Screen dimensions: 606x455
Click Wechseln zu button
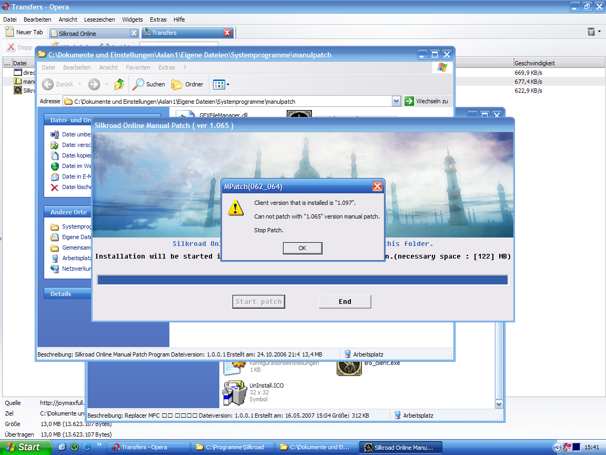click(427, 101)
